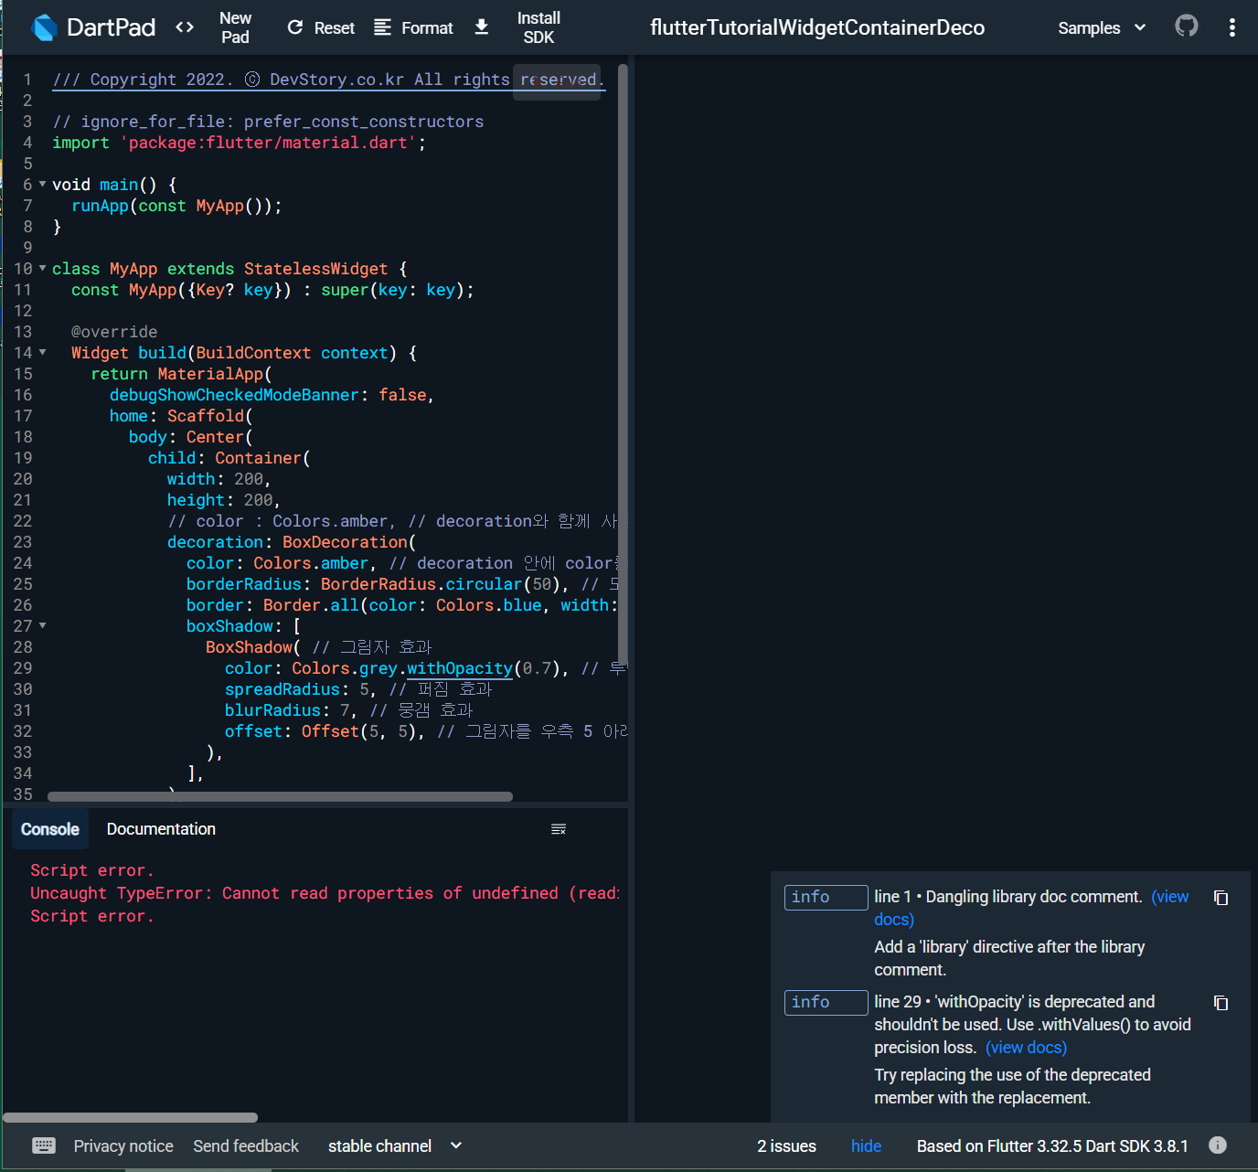
Task: Open the GitHub repository icon
Action: (1187, 26)
